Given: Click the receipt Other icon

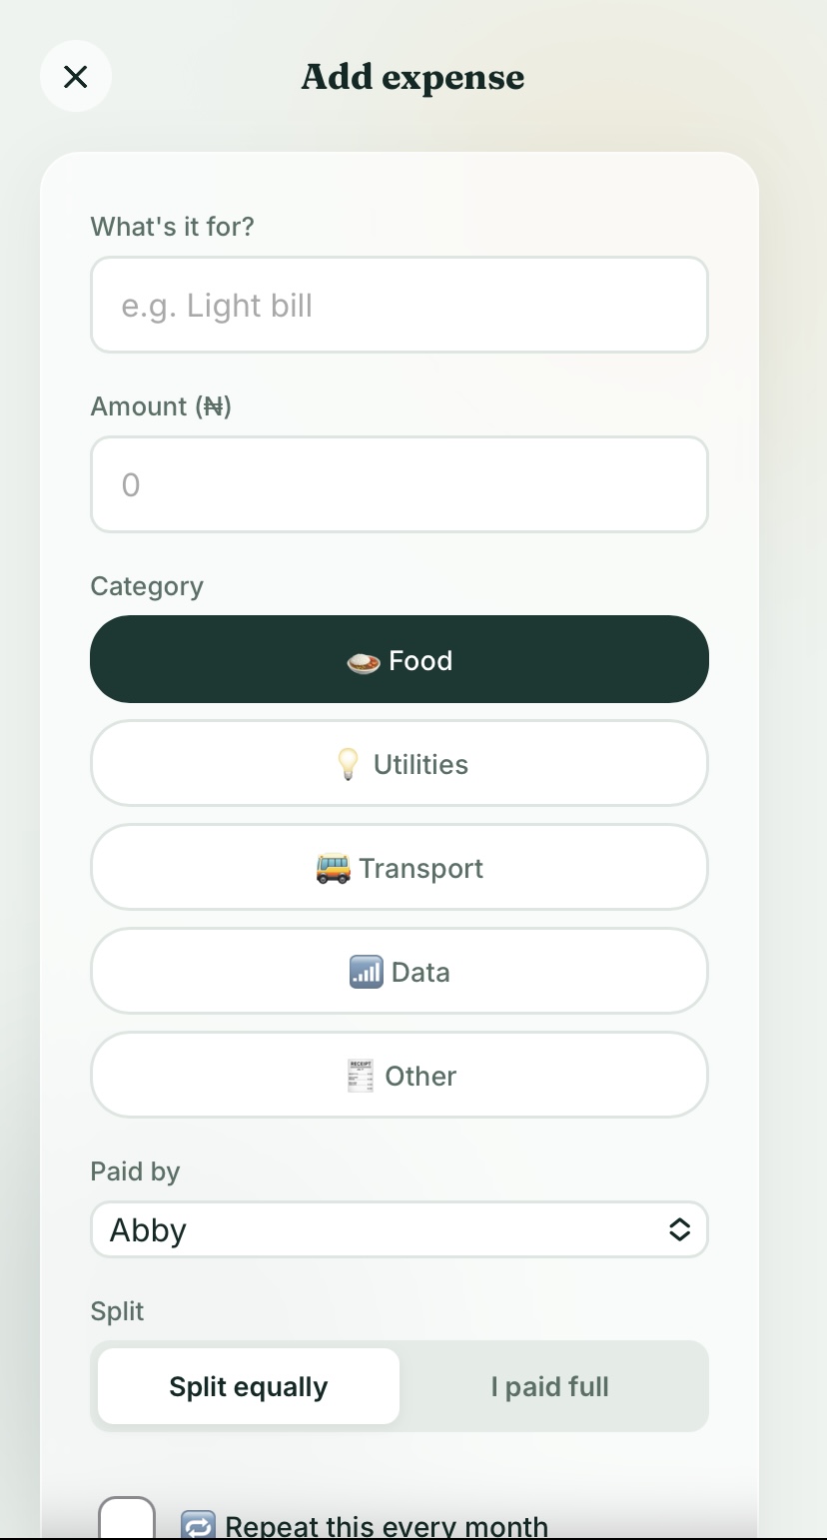Looking at the screenshot, I should click(361, 1076).
